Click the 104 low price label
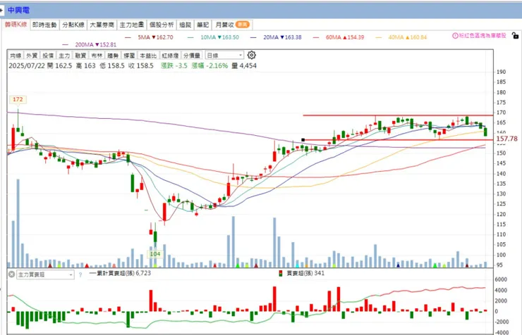Viewport: 522px width, 335px height. pos(155,254)
